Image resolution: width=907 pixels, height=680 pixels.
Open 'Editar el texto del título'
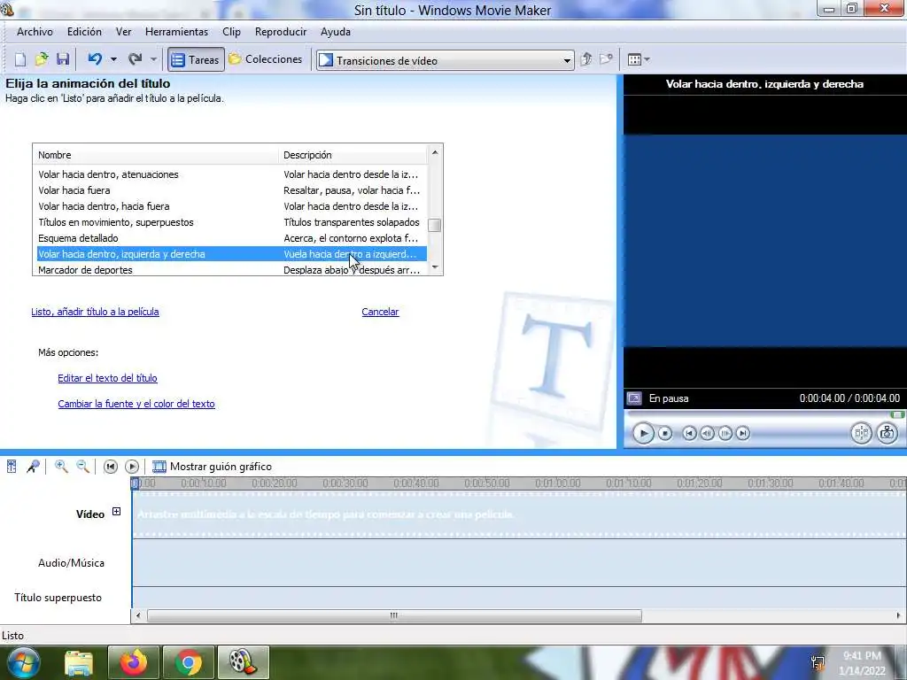[x=107, y=378]
